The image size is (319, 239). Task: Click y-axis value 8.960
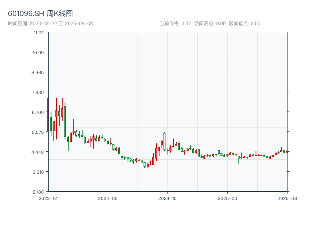click(37, 72)
